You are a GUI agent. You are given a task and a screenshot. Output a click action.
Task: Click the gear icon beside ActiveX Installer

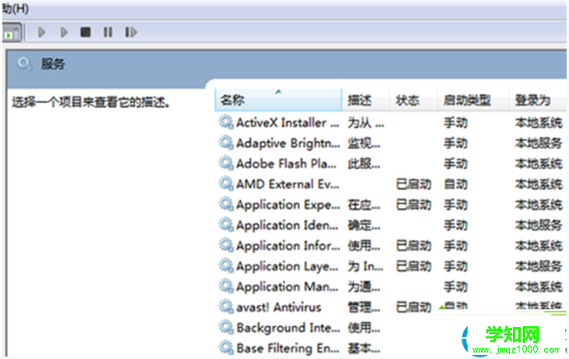(226, 123)
